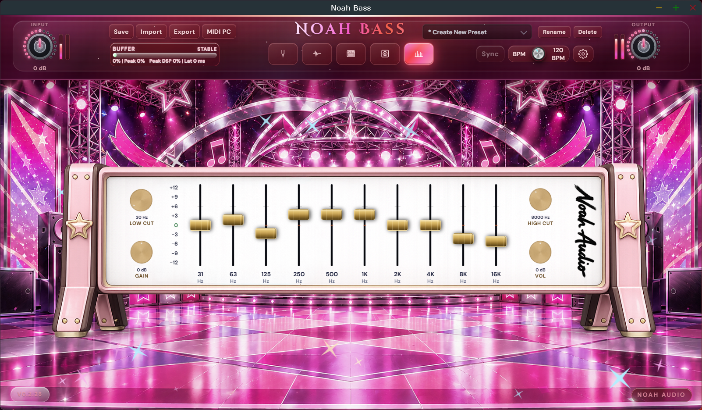Screen dimensions: 702x410
Task: Click the output level meter bars
Action: coord(619,47)
